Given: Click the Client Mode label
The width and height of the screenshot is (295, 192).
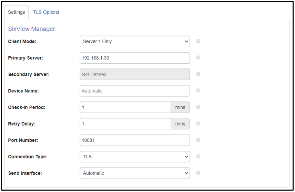Looking at the screenshot, I should 22,42.
